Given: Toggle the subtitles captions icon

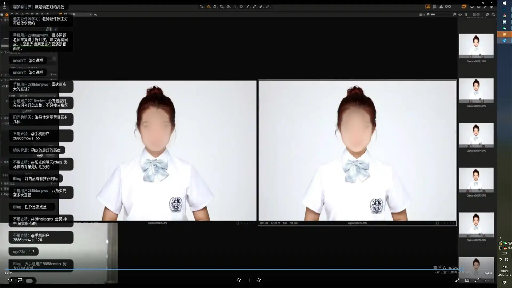Looking at the screenshot, I should pos(20,280).
